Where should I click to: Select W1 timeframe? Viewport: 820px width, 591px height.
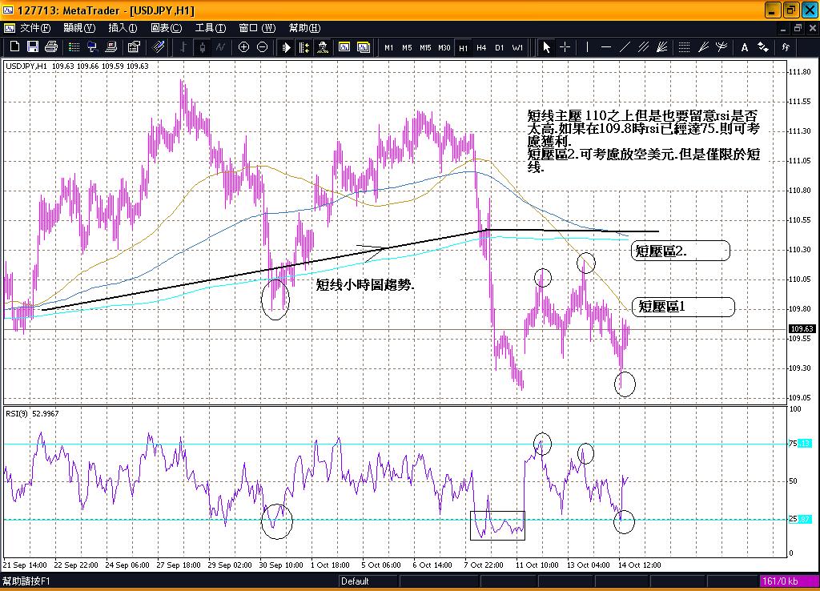coord(517,47)
